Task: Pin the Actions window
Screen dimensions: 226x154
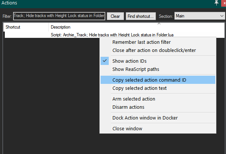Action: [x=216, y=3]
